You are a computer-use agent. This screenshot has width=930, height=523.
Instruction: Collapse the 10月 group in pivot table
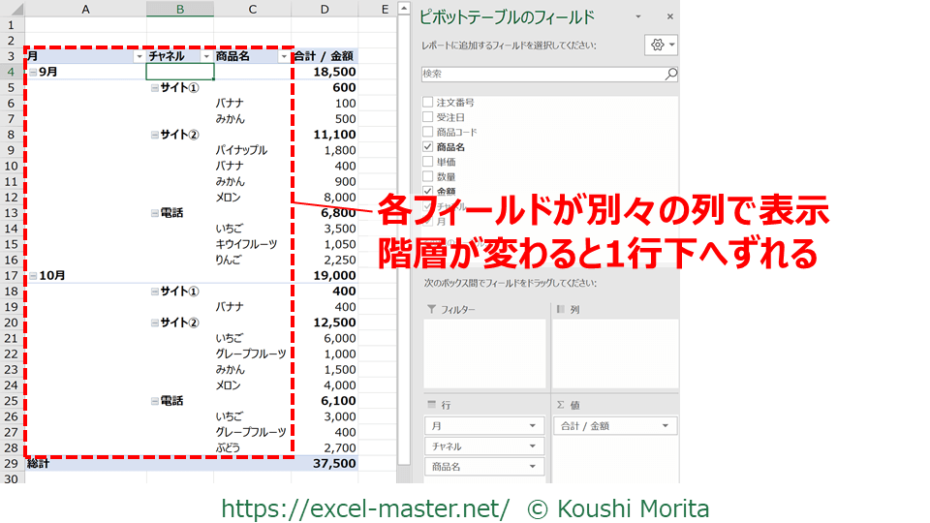click(33, 276)
